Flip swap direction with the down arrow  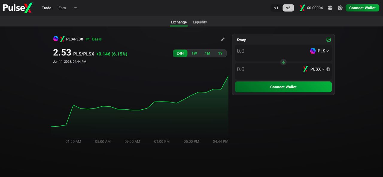(x=283, y=62)
